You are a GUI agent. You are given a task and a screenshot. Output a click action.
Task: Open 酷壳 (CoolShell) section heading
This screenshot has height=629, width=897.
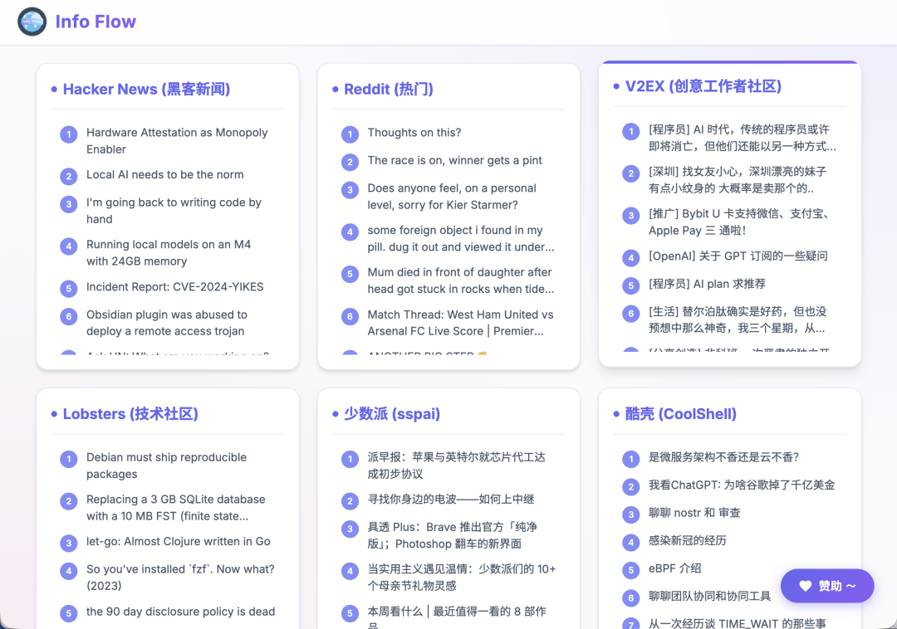[x=681, y=413]
